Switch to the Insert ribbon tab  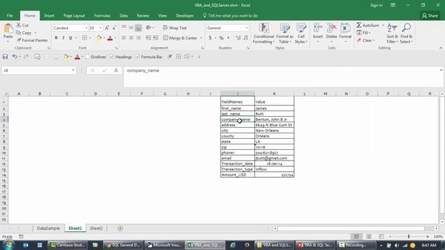click(x=49, y=15)
